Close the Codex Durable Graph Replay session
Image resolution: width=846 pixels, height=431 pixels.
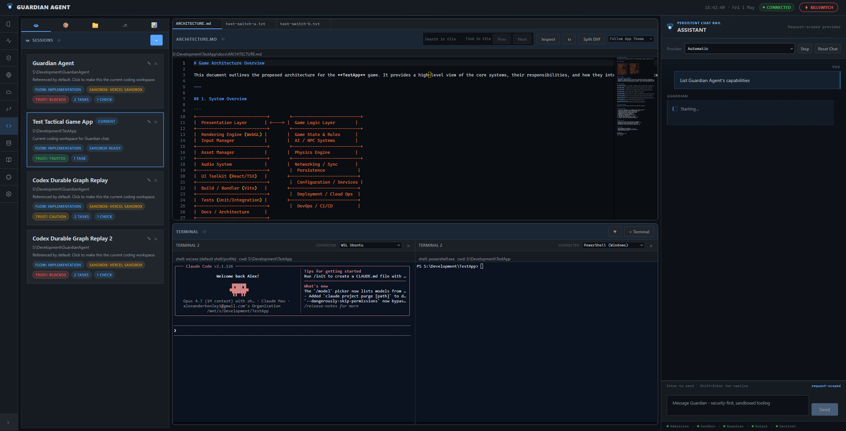(156, 180)
